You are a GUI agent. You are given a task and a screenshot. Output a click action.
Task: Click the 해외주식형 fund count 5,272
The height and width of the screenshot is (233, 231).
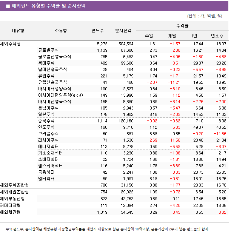point(102,44)
